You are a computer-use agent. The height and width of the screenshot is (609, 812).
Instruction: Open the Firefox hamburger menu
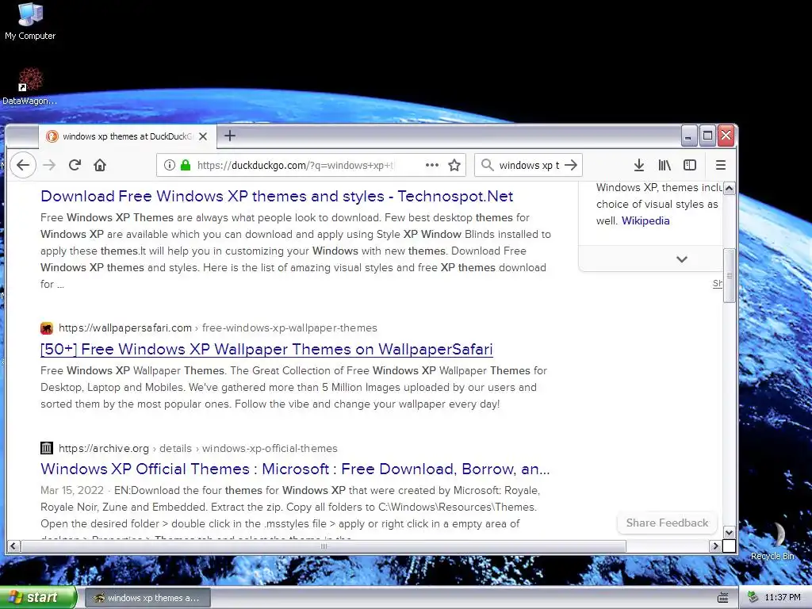(x=720, y=165)
